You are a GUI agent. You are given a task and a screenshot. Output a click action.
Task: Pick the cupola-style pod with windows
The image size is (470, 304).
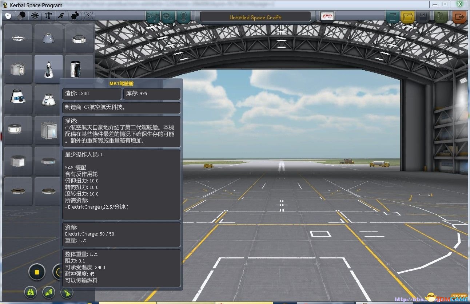pyautogui.click(x=79, y=39)
